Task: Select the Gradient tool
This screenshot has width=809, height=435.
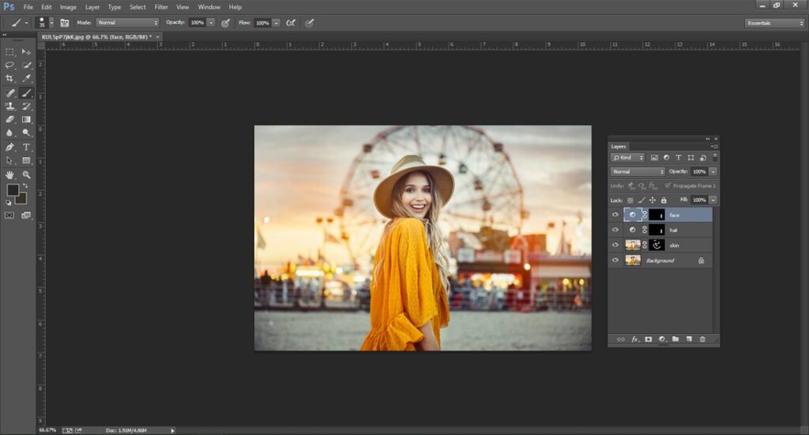Action: coord(26,119)
